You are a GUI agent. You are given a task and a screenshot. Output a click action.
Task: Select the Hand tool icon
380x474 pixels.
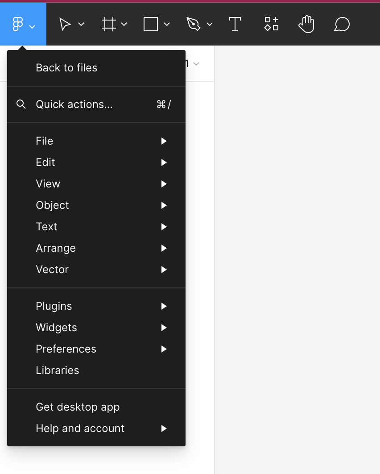click(306, 24)
